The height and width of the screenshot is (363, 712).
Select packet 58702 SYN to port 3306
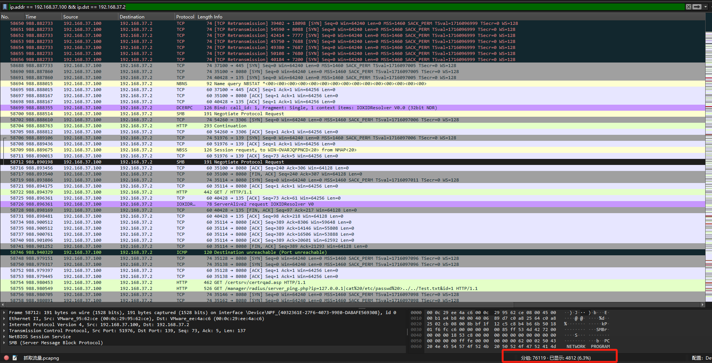[352, 120]
